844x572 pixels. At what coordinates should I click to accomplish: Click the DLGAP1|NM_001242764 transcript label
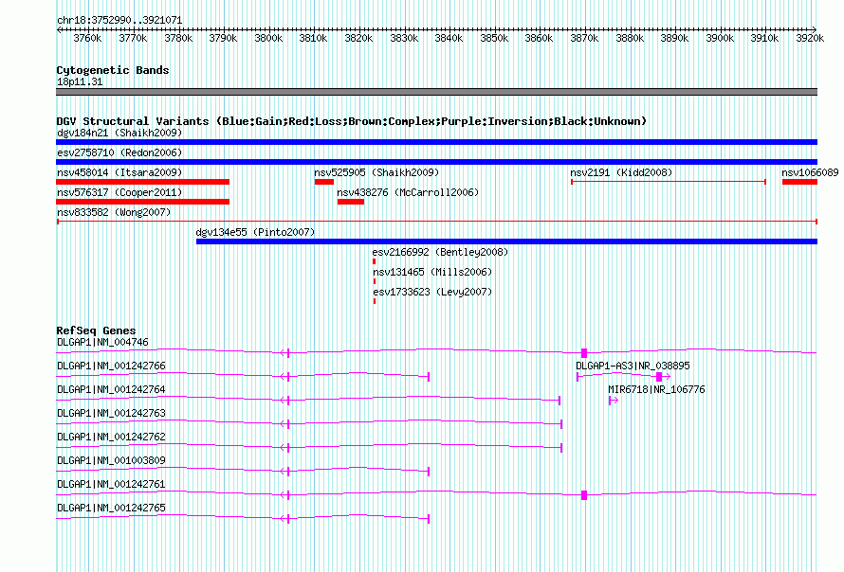(111, 389)
